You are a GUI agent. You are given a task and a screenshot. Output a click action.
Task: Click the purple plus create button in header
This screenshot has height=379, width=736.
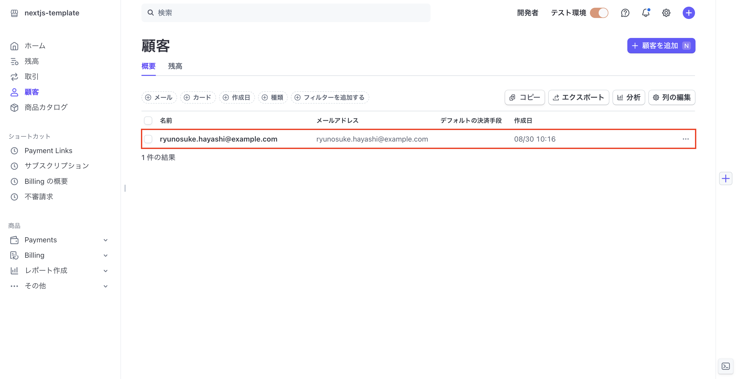pyautogui.click(x=689, y=13)
